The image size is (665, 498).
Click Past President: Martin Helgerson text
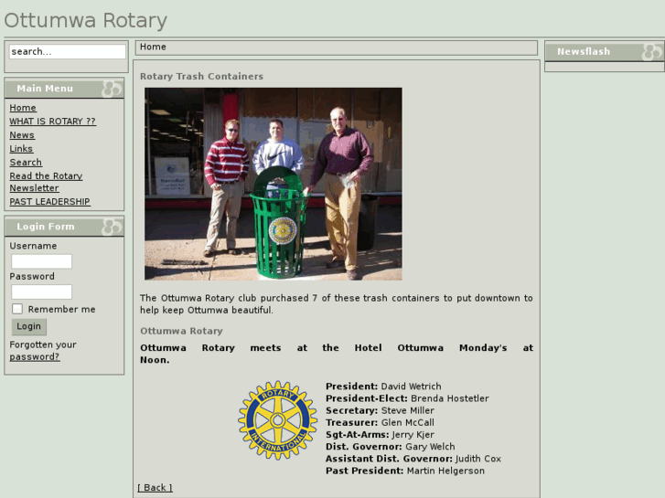click(x=405, y=471)
